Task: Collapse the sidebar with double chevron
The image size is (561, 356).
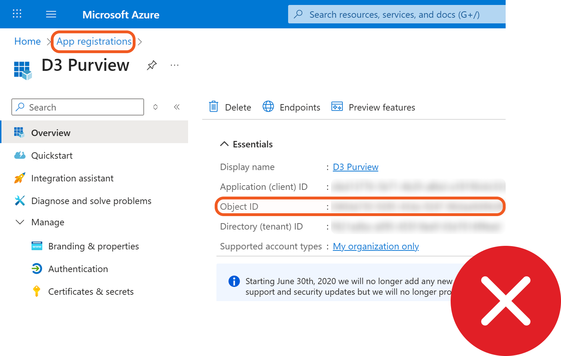Action: point(177,107)
